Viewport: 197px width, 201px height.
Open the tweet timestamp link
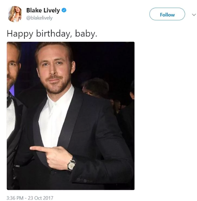point(30,198)
